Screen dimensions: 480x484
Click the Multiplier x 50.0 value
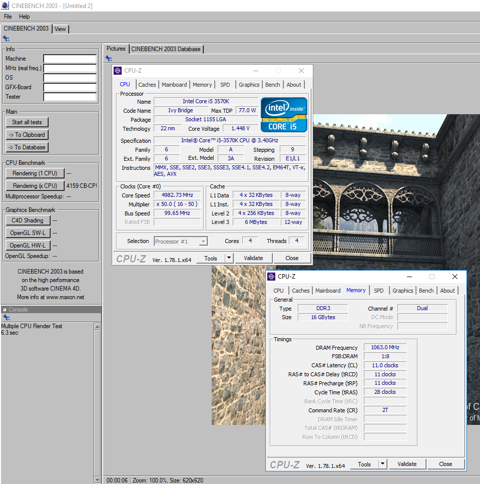coord(177,204)
